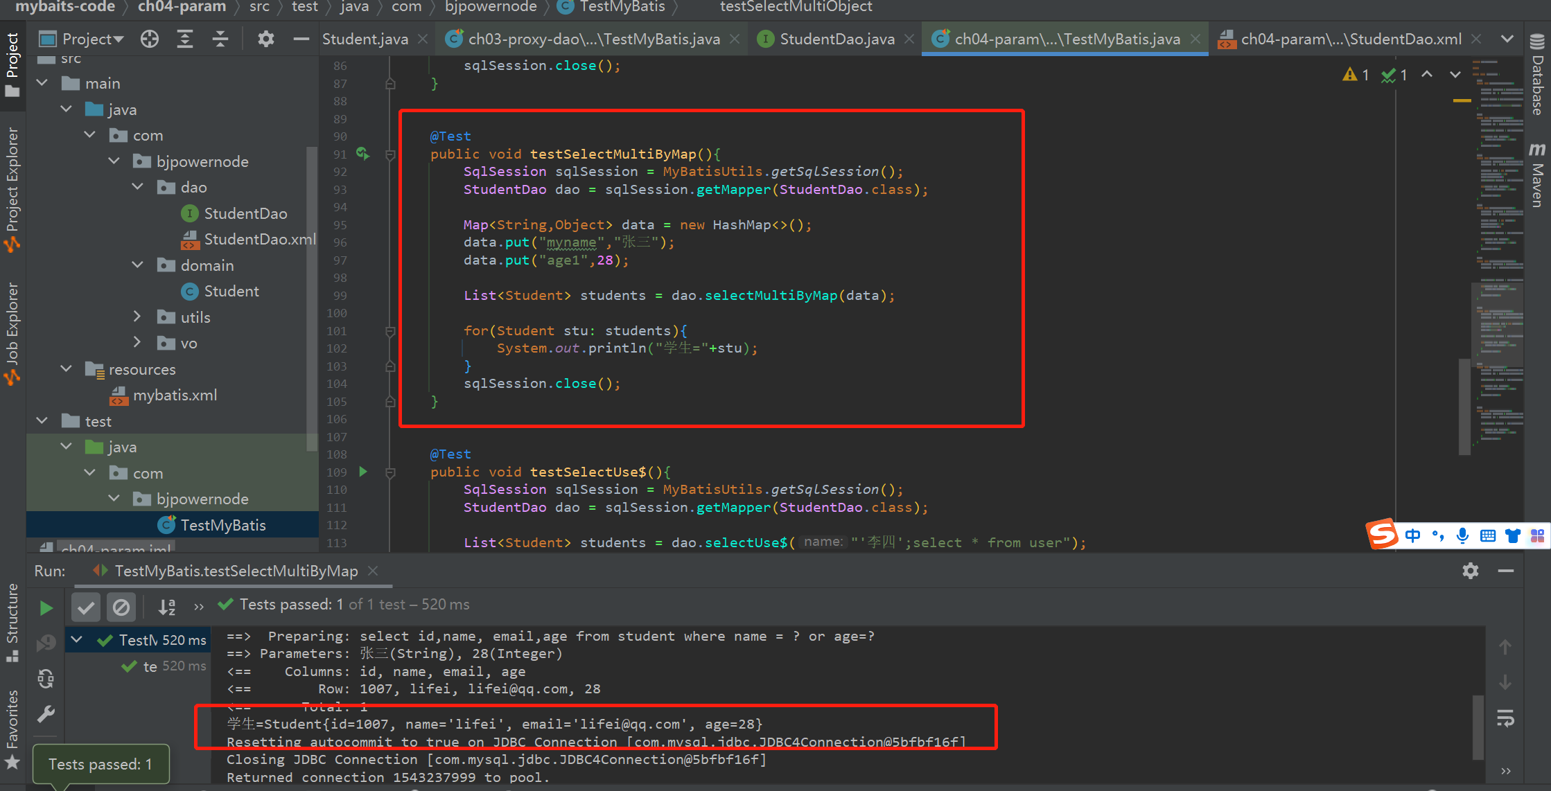Click console vertical scrollbar
Image resolution: width=1551 pixels, height=791 pixels.
[x=1477, y=727]
